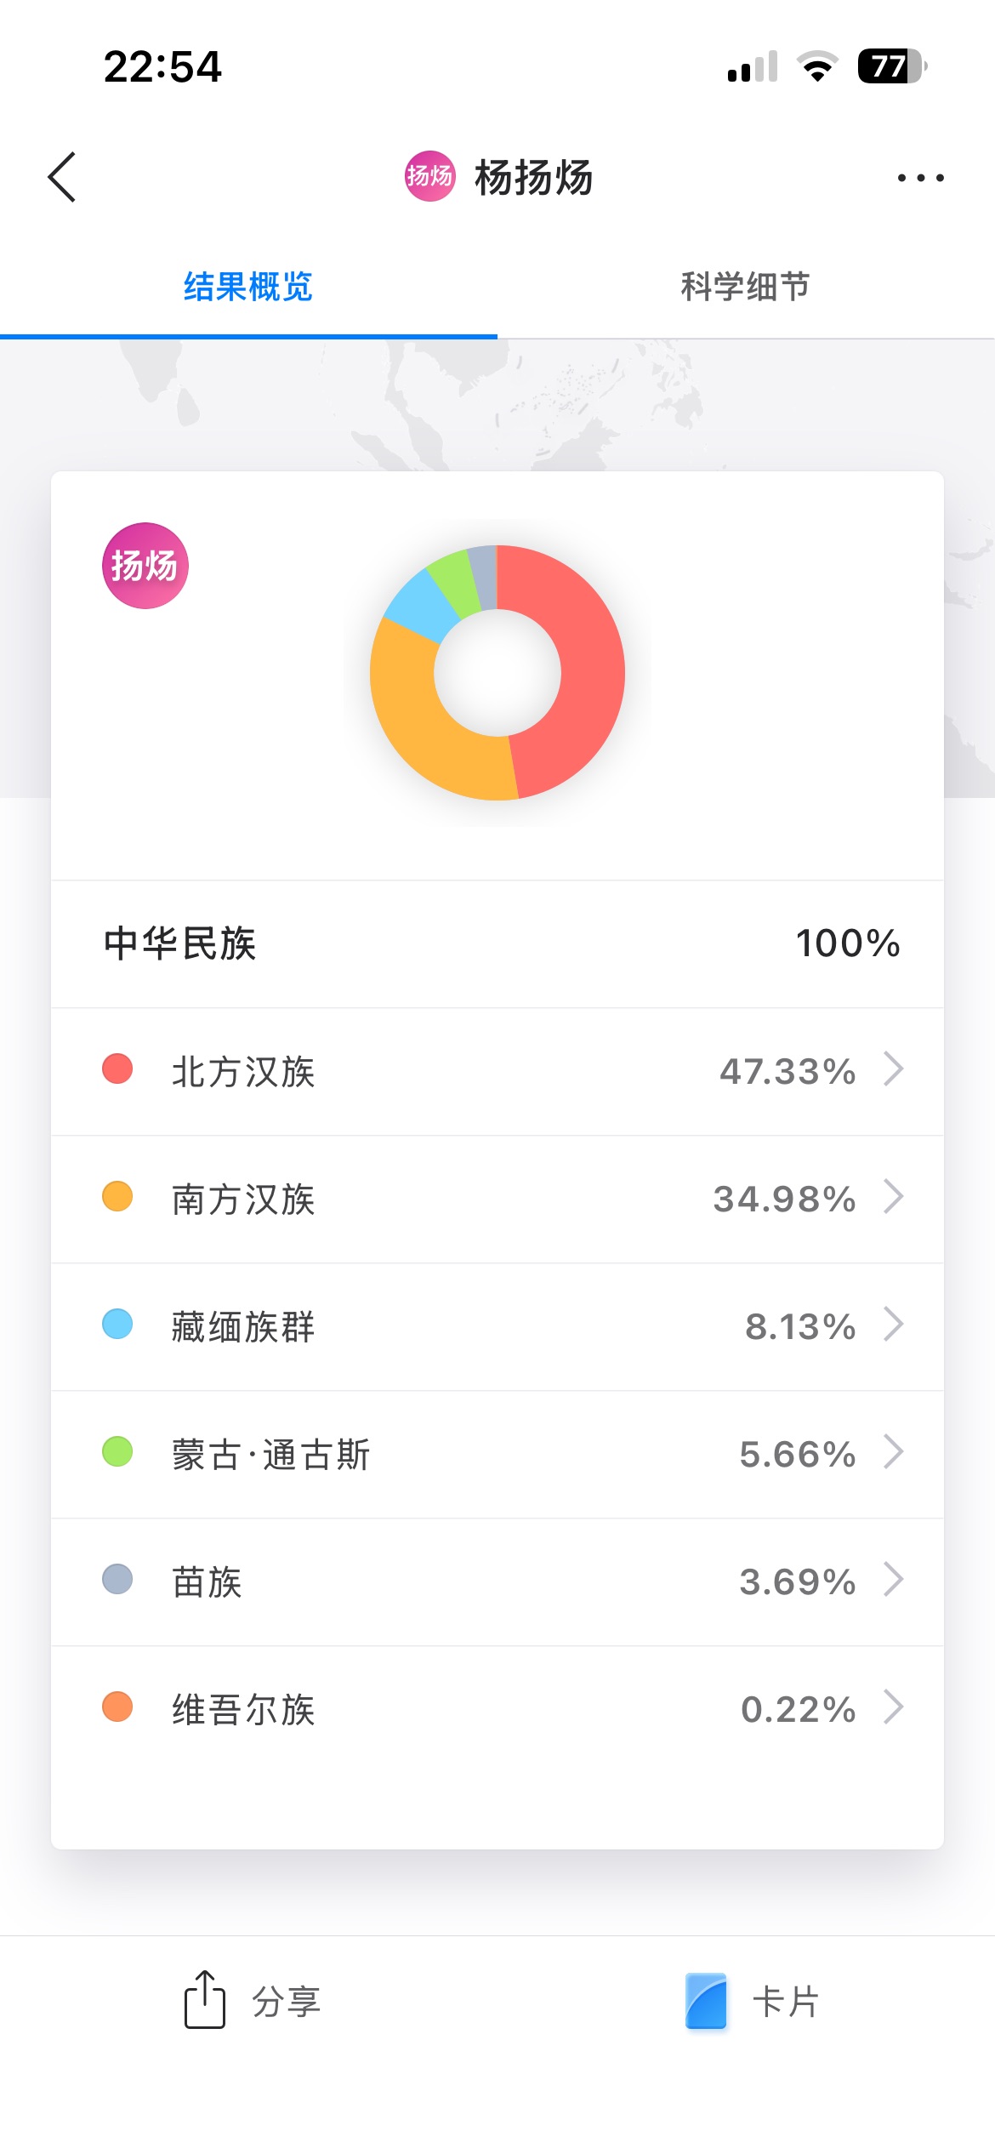Tap the pink avatar beside the title
Viewport: 995px width, 2154px height.
[x=429, y=176]
